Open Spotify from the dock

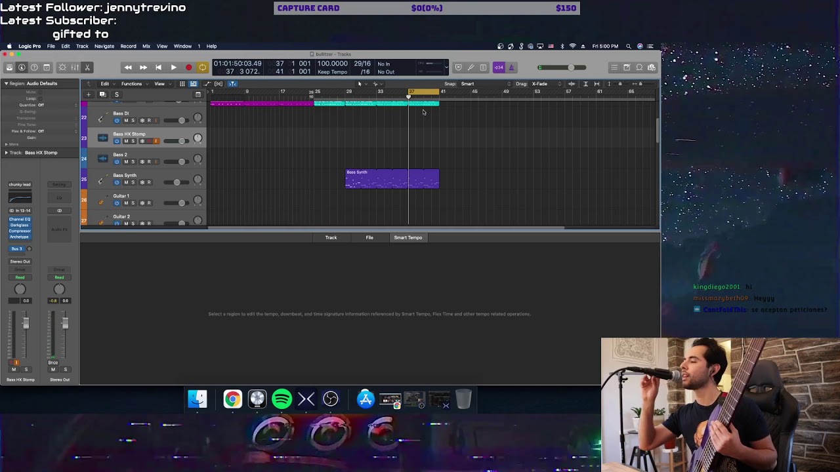(x=282, y=399)
